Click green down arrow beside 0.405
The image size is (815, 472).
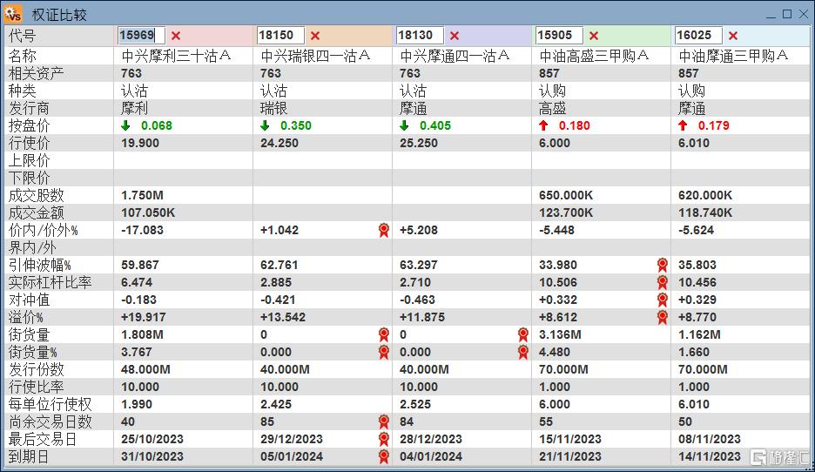point(404,125)
